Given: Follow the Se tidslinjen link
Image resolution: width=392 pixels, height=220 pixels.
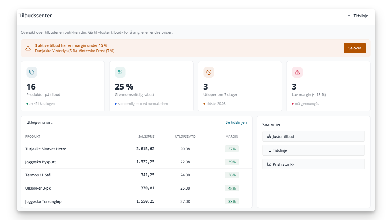Looking at the screenshot, I should [x=236, y=122].
